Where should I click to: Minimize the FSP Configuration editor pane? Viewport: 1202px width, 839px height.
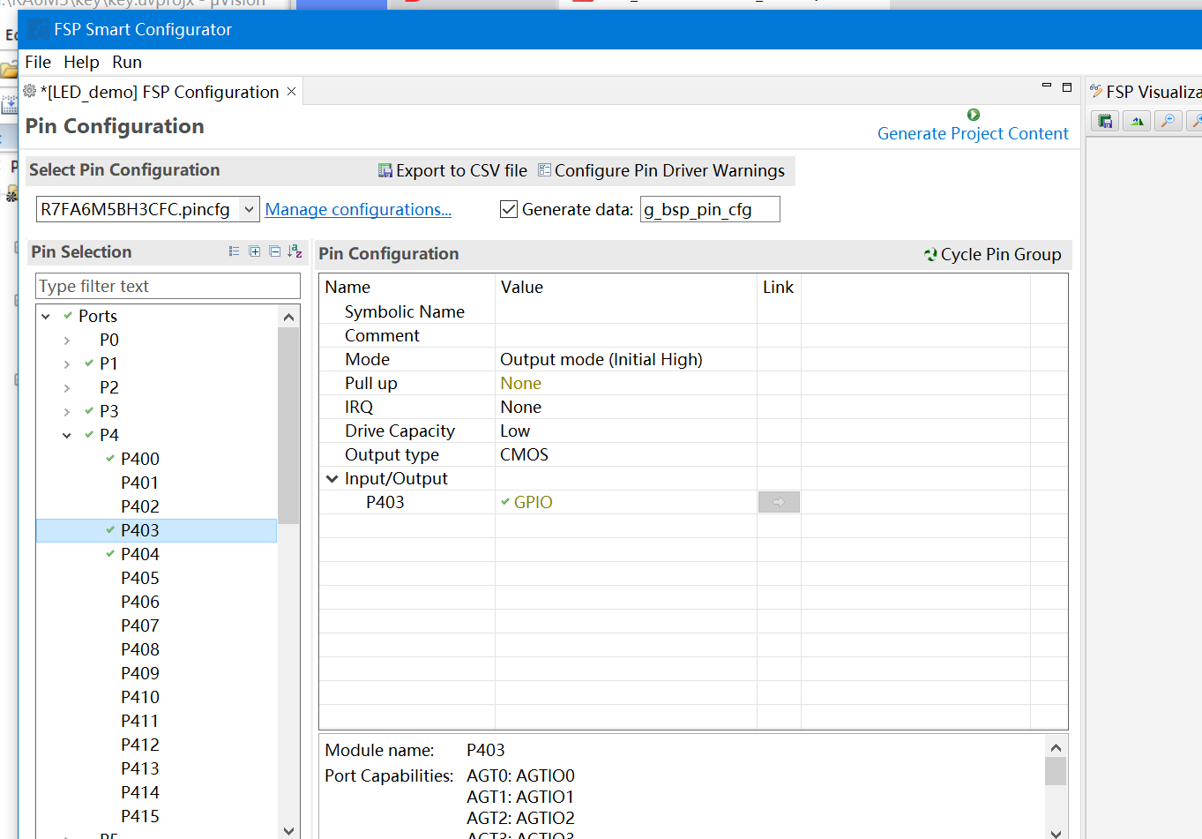(1047, 86)
